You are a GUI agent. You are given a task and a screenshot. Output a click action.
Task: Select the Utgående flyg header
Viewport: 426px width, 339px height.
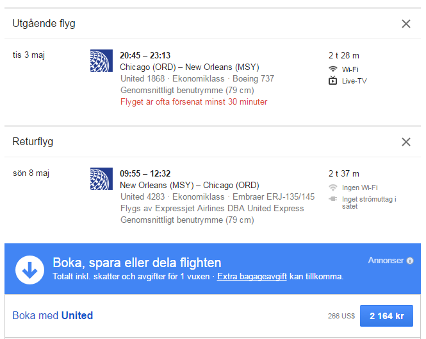pos(44,24)
